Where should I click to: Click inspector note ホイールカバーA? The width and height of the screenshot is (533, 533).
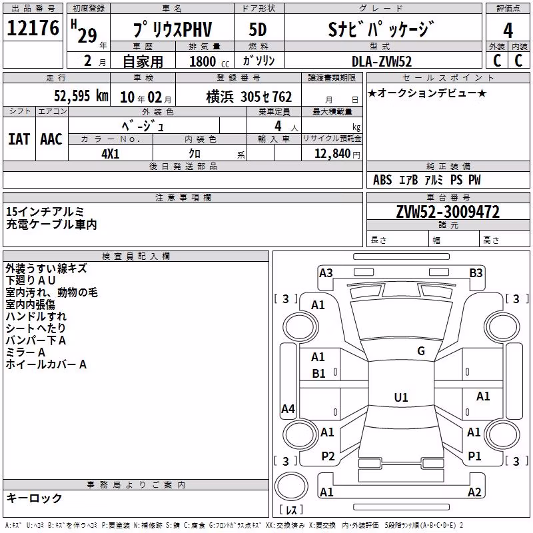[46, 364]
